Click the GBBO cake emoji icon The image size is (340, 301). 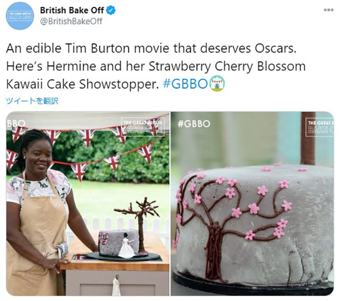[x=217, y=83]
